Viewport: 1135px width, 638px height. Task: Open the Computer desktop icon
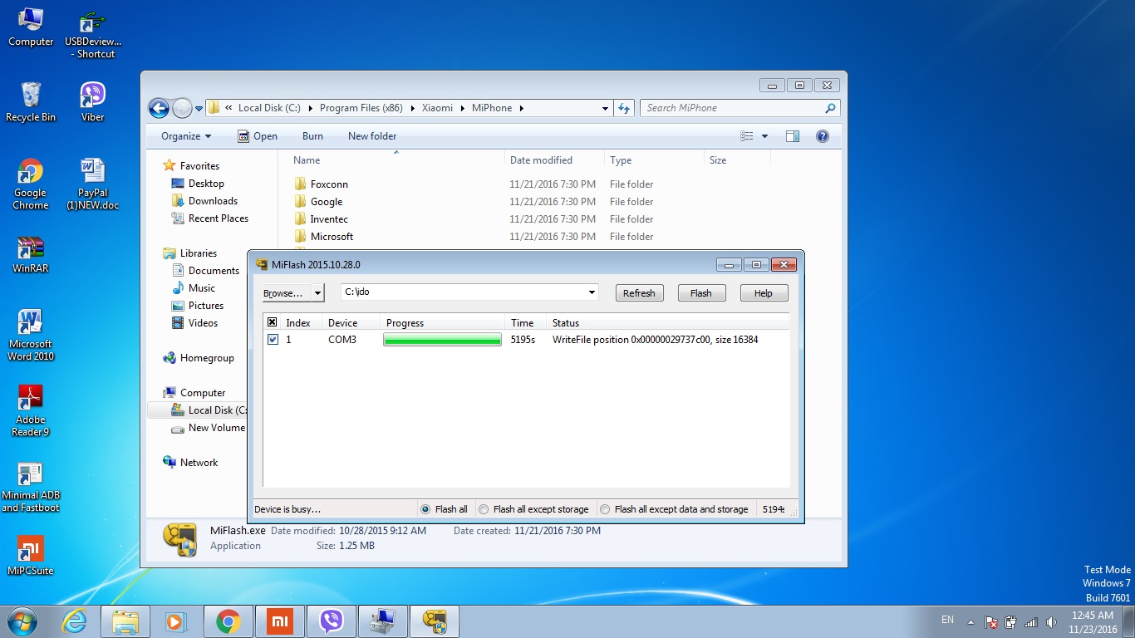click(31, 27)
